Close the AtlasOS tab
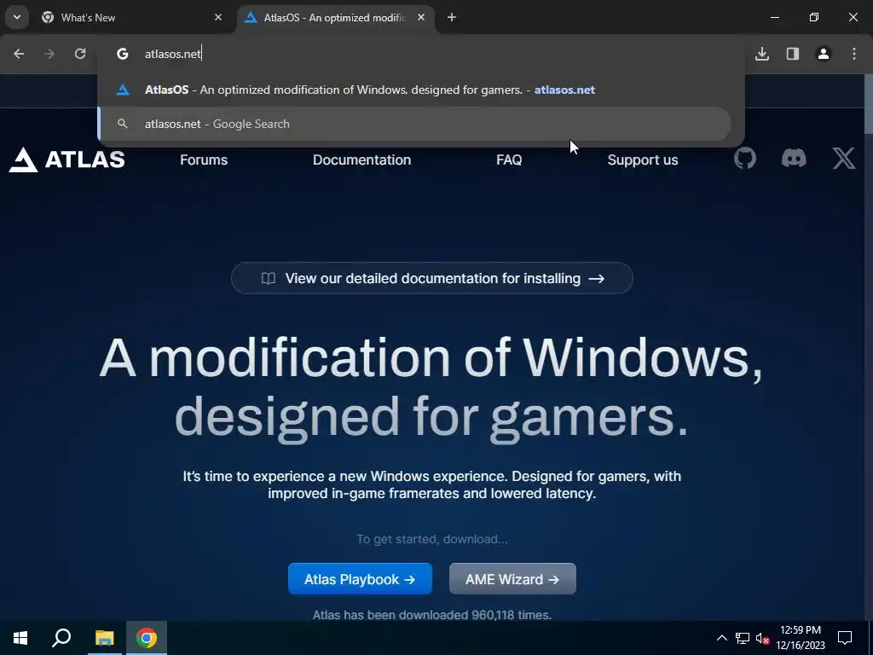 tap(421, 17)
